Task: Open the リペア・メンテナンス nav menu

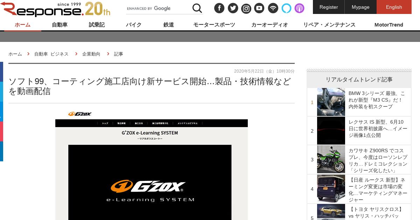Action: click(329, 25)
